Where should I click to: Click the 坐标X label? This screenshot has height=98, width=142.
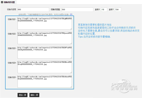click(97, 10)
